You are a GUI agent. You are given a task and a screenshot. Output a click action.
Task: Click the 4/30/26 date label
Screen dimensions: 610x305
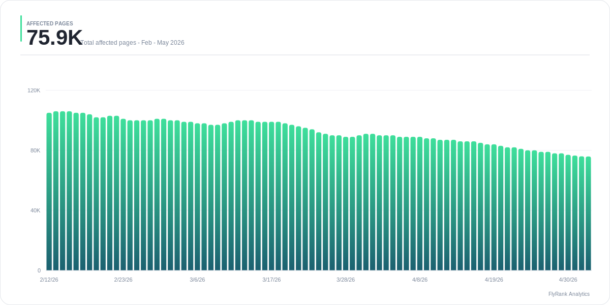568,280
